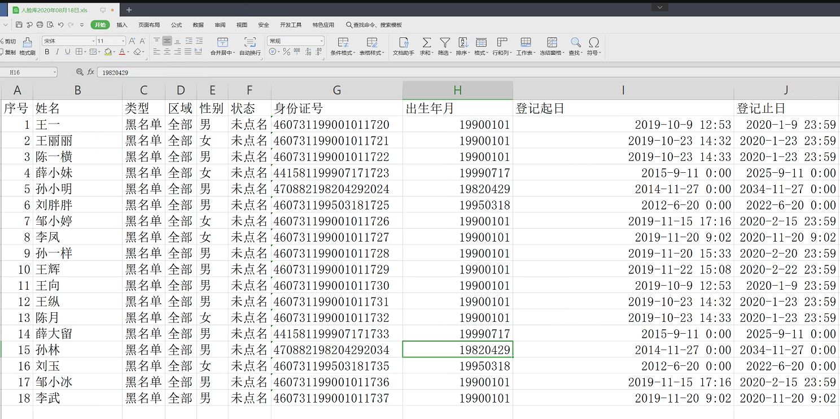Screen dimensions: 840x419
Task: Click the Freeze Panes (冻结窗格) icon
Action: 552,43
